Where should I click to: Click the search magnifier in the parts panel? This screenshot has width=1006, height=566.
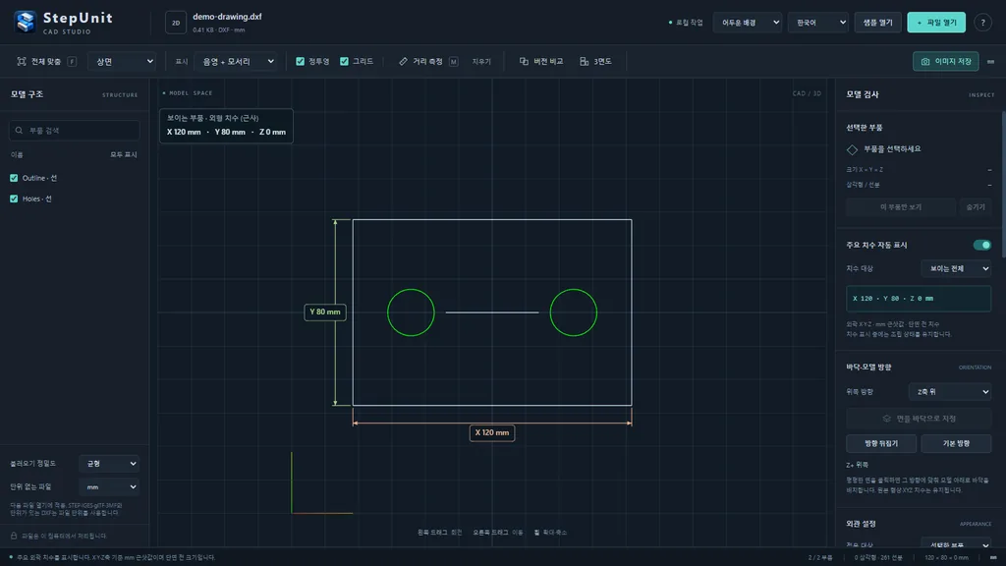point(19,131)
